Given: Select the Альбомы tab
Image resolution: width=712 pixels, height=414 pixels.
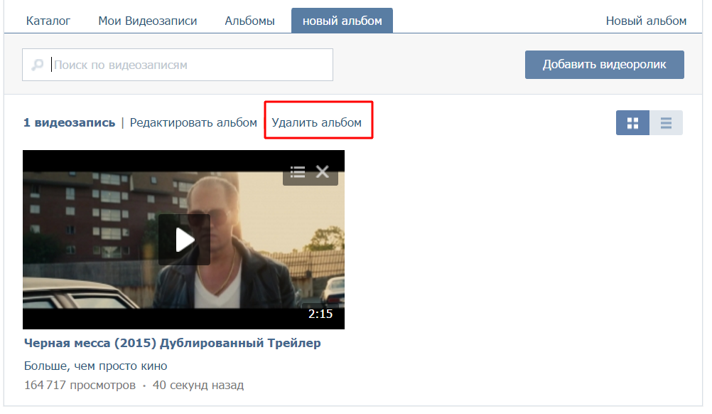Looking at the screenshot, I should pos(249,21).
